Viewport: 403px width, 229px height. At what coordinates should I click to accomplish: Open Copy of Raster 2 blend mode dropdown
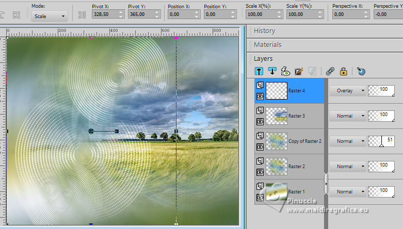[x=347, y=141]
